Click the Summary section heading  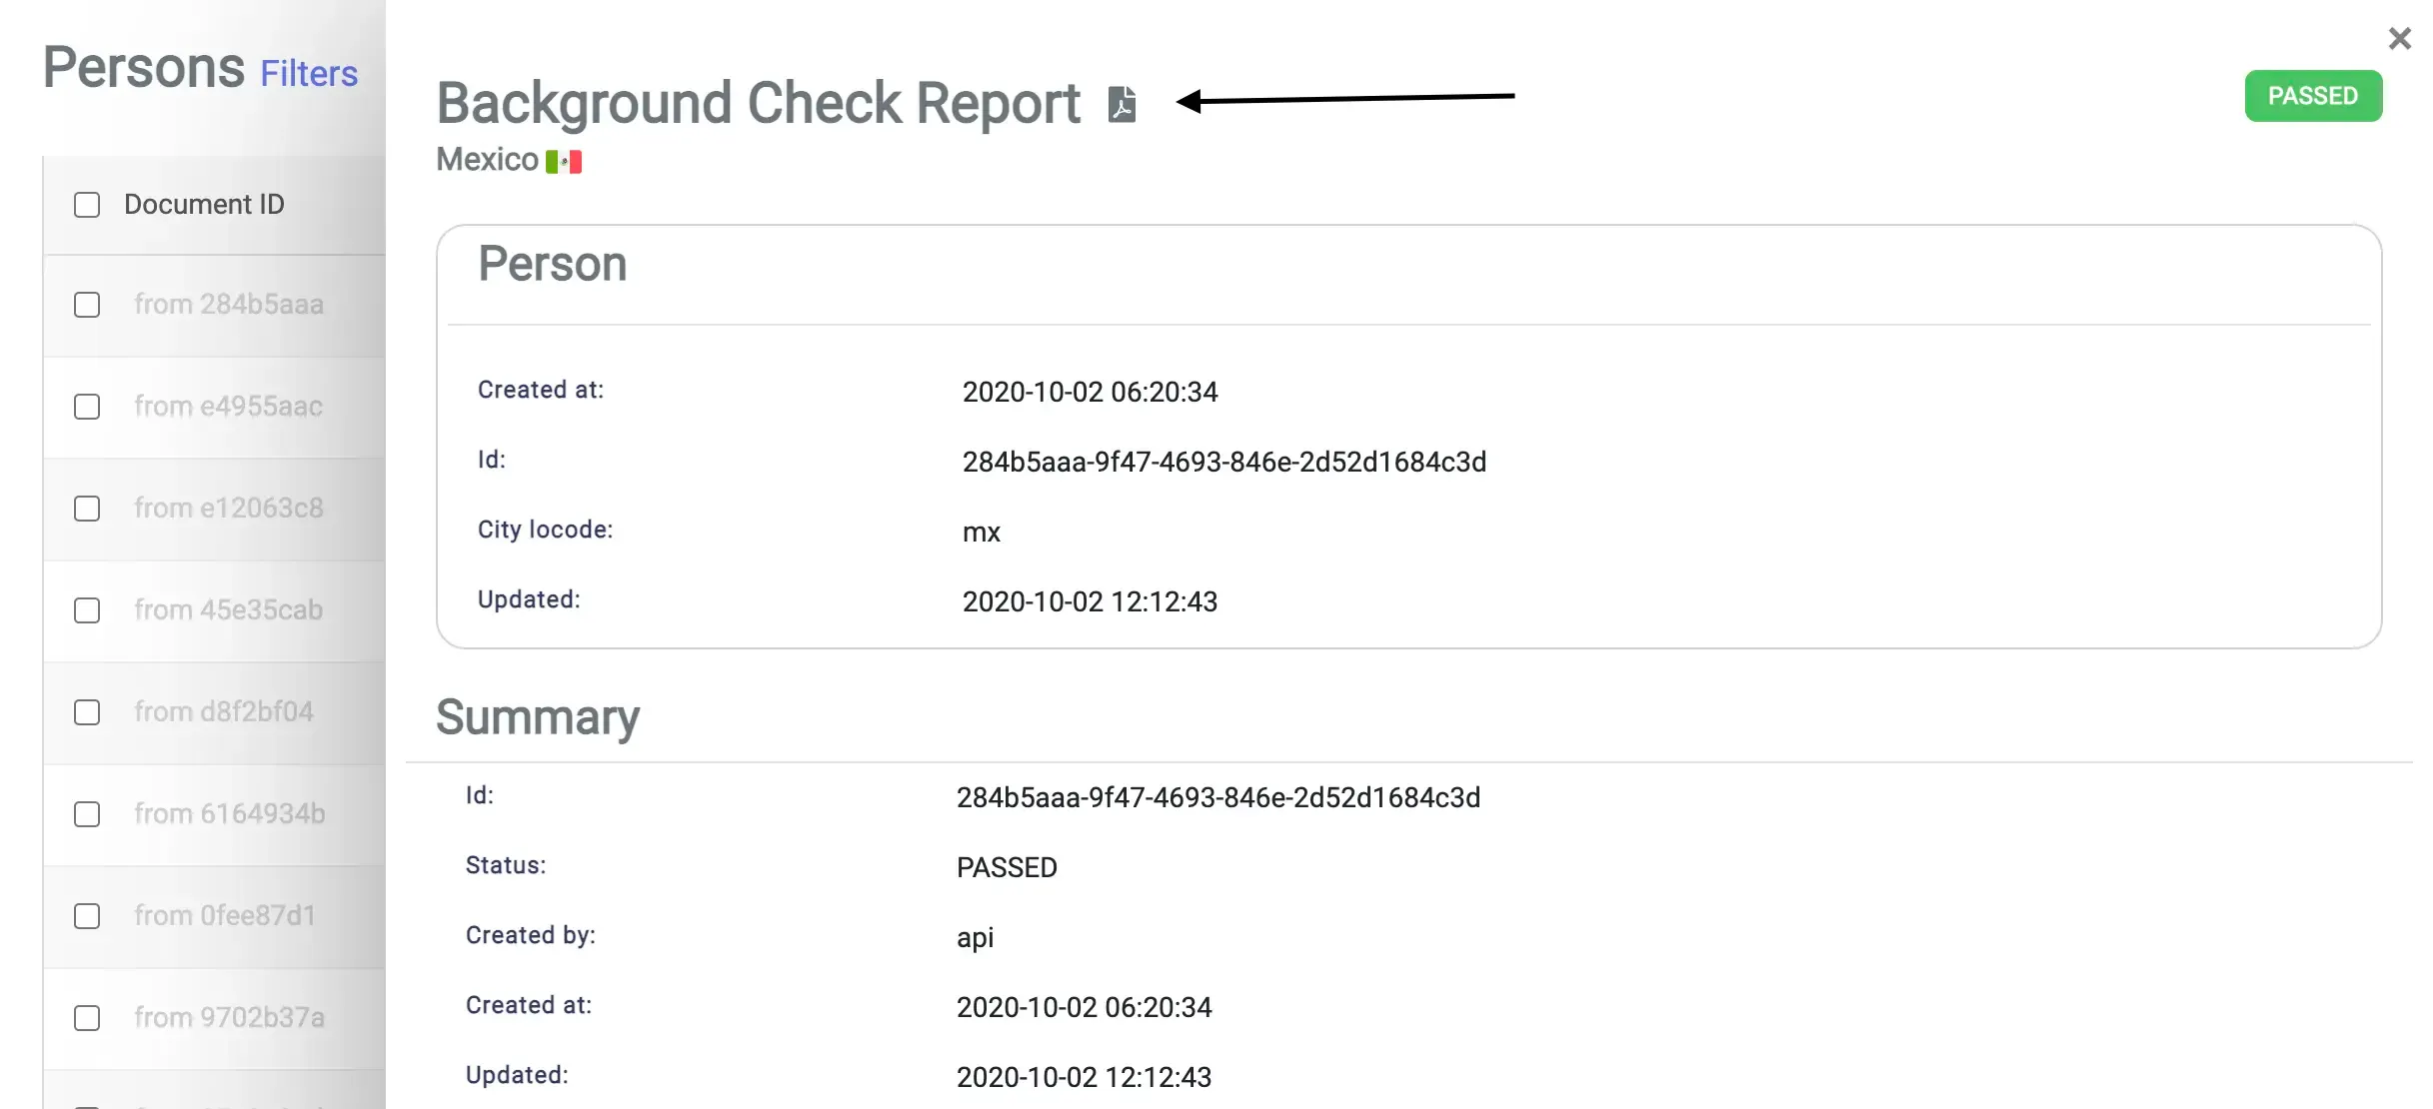coord(538,717)
